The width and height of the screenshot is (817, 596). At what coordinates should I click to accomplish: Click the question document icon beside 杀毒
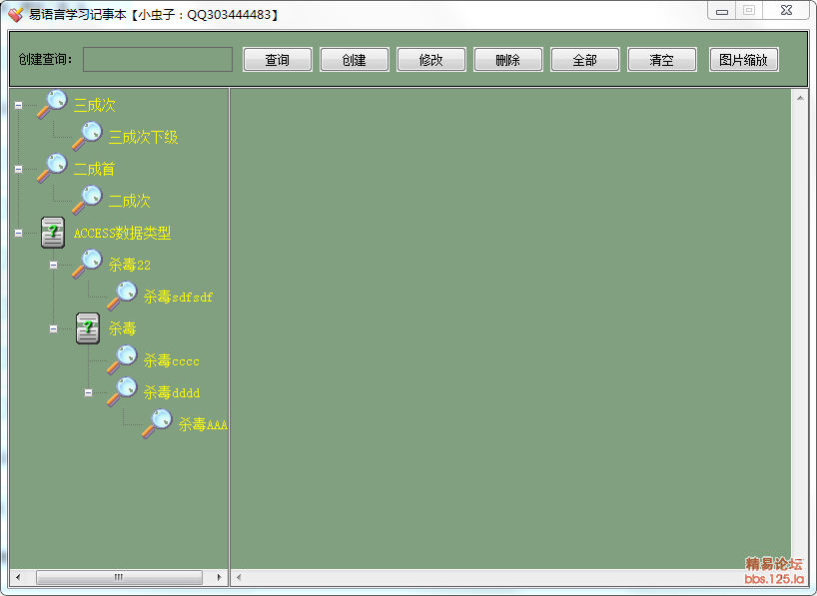88,328
